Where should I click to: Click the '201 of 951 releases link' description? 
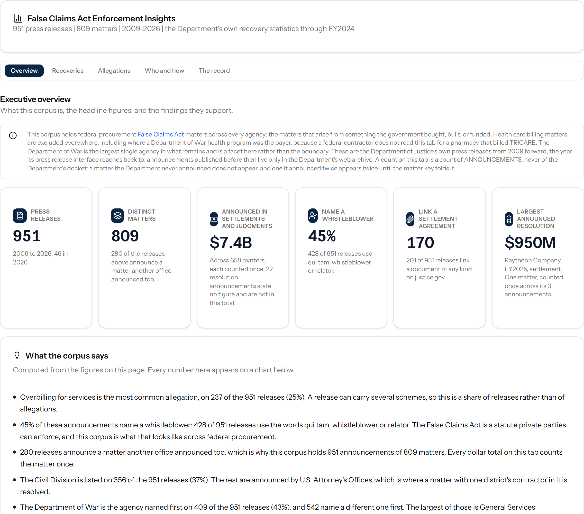(439, 269)
